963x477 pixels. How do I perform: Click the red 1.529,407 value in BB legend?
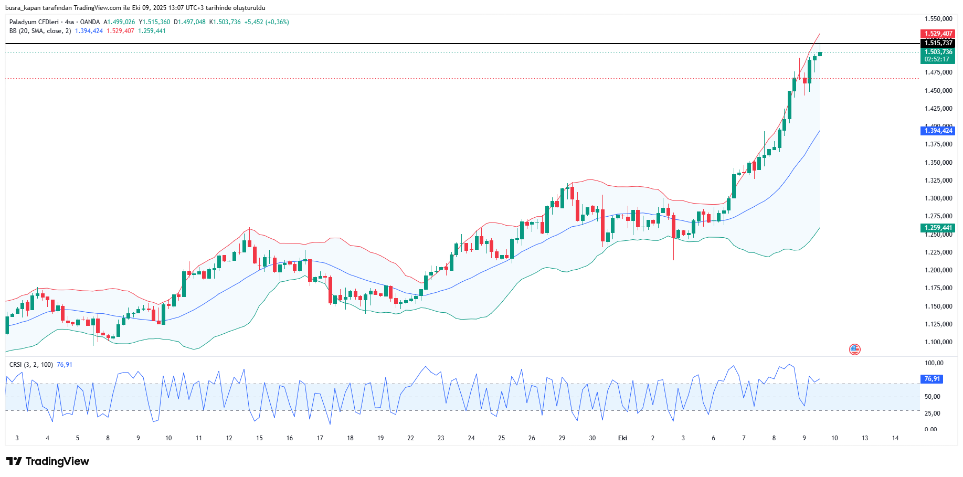[120, 31]
